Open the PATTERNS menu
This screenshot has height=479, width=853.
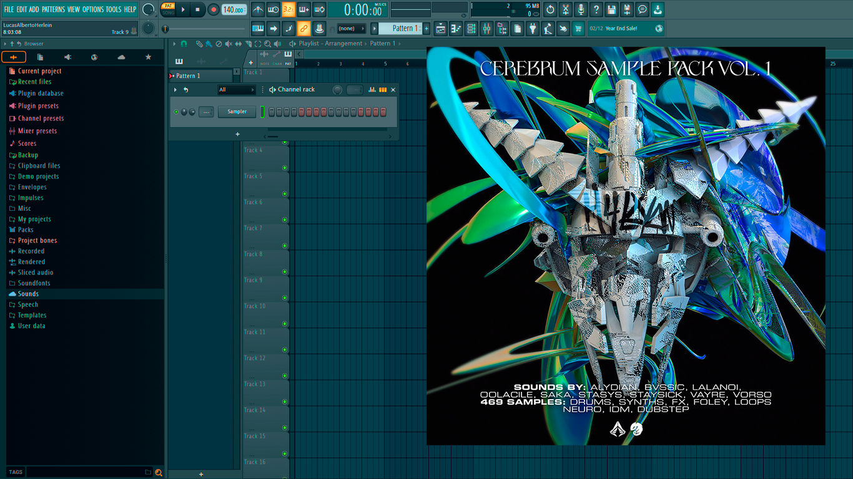pyautogui.click(x=53, y=9)
